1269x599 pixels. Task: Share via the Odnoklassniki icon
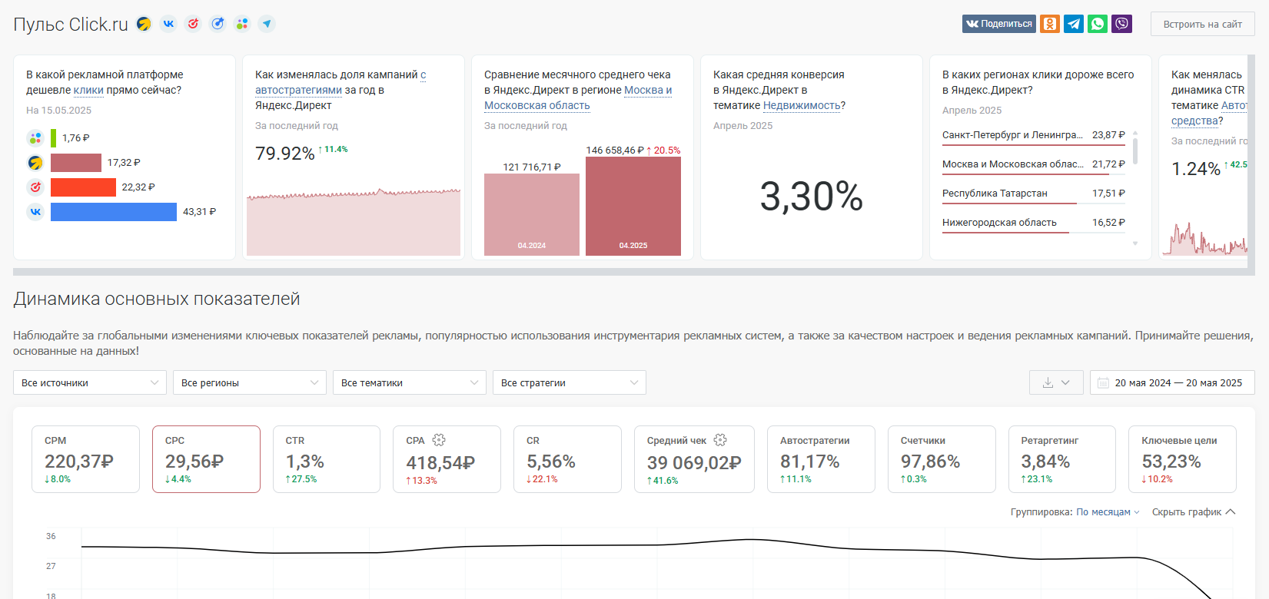coord(1050,24)
